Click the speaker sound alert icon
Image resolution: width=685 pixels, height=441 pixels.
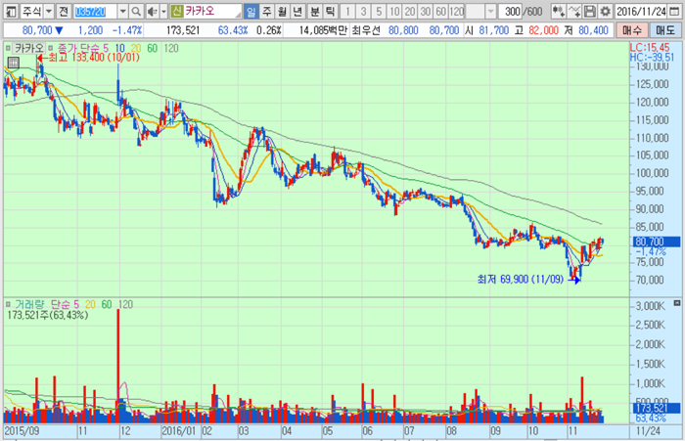tap(152, 12)
